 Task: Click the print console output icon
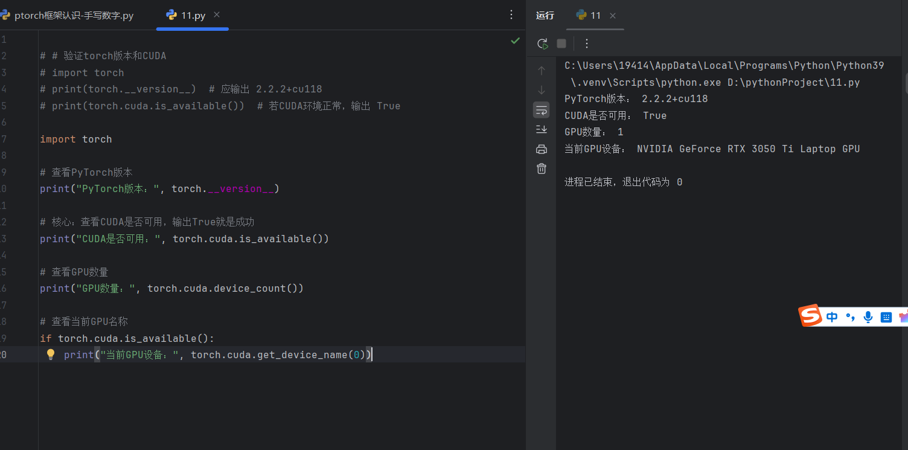542,149
